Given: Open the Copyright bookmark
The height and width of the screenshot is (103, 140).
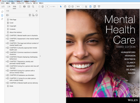Looking at the screenshot, I should [13, 26].
